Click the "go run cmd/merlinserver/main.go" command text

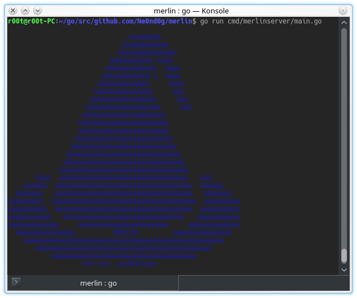pyautogui.click(x=261, y=21)
